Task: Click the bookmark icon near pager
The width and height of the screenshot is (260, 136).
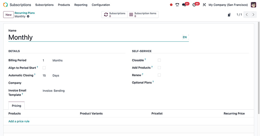Action: click(x=229, y=15)
